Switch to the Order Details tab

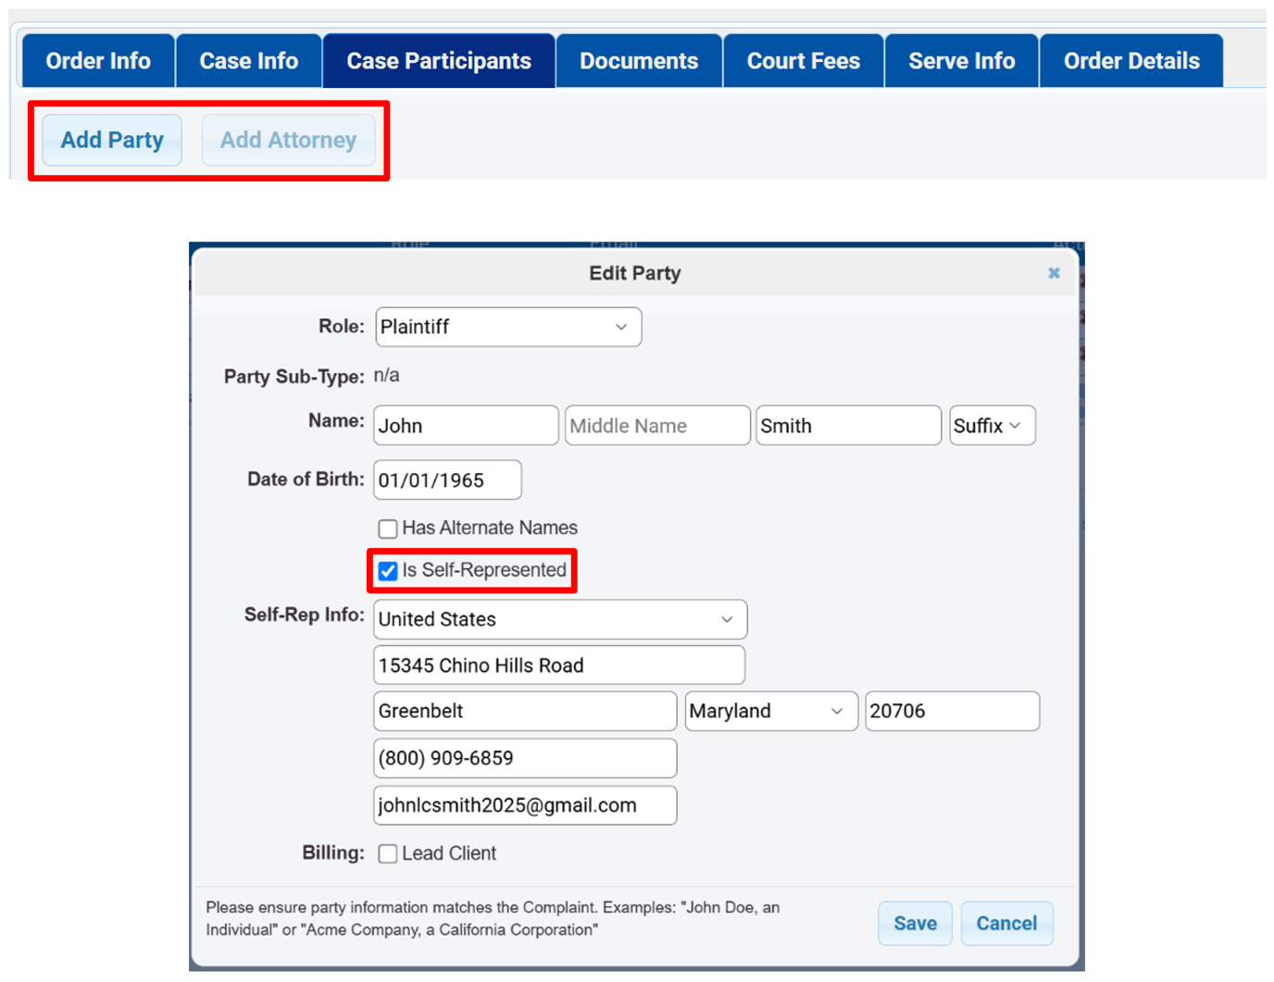(1131, 60)
